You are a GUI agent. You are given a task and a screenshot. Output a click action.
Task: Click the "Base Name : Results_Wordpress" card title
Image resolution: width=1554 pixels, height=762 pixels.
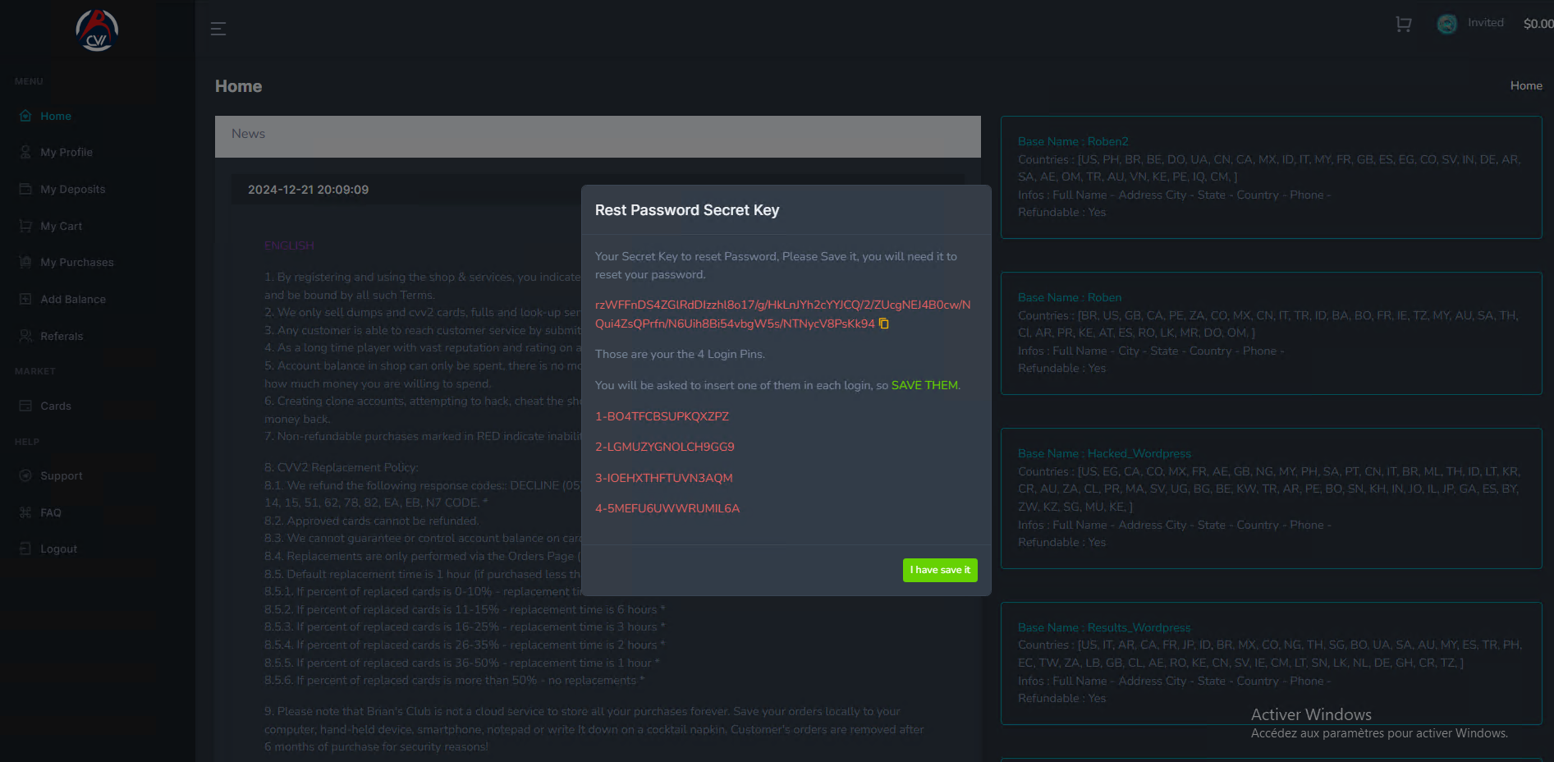tap(1104, 628)
